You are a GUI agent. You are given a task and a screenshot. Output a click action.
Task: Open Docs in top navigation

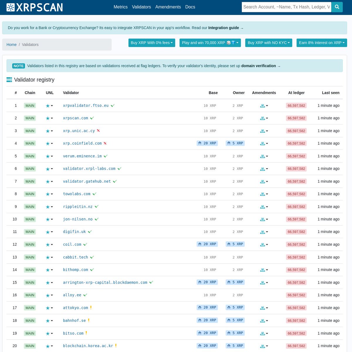coord(190,7)
